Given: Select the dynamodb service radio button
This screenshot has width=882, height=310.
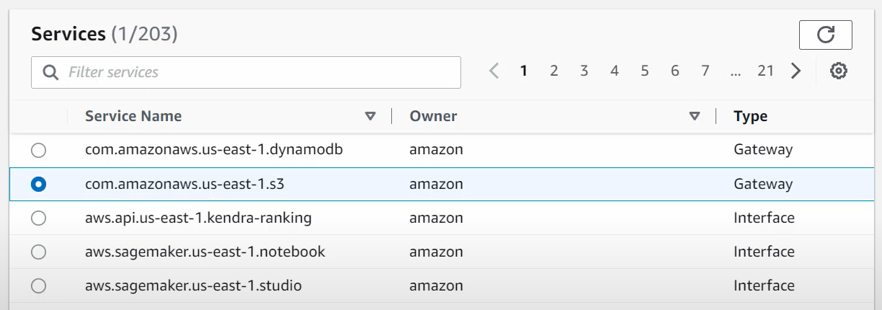Looking at the screenshot, I should (x=38, y=150).
